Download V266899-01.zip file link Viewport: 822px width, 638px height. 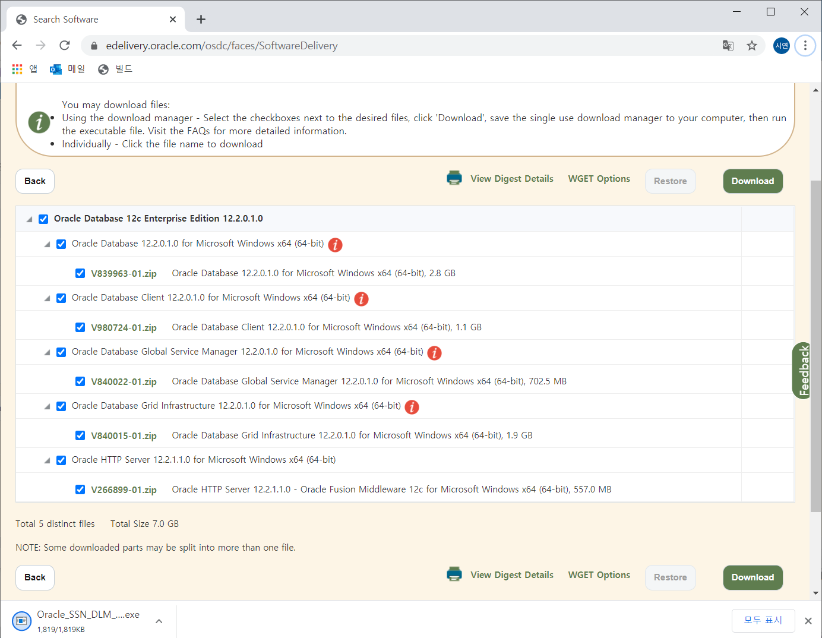click(x=124, y=490)
